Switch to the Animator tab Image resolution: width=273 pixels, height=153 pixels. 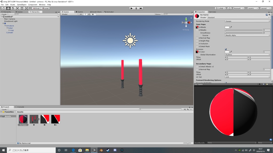[109, 12]
